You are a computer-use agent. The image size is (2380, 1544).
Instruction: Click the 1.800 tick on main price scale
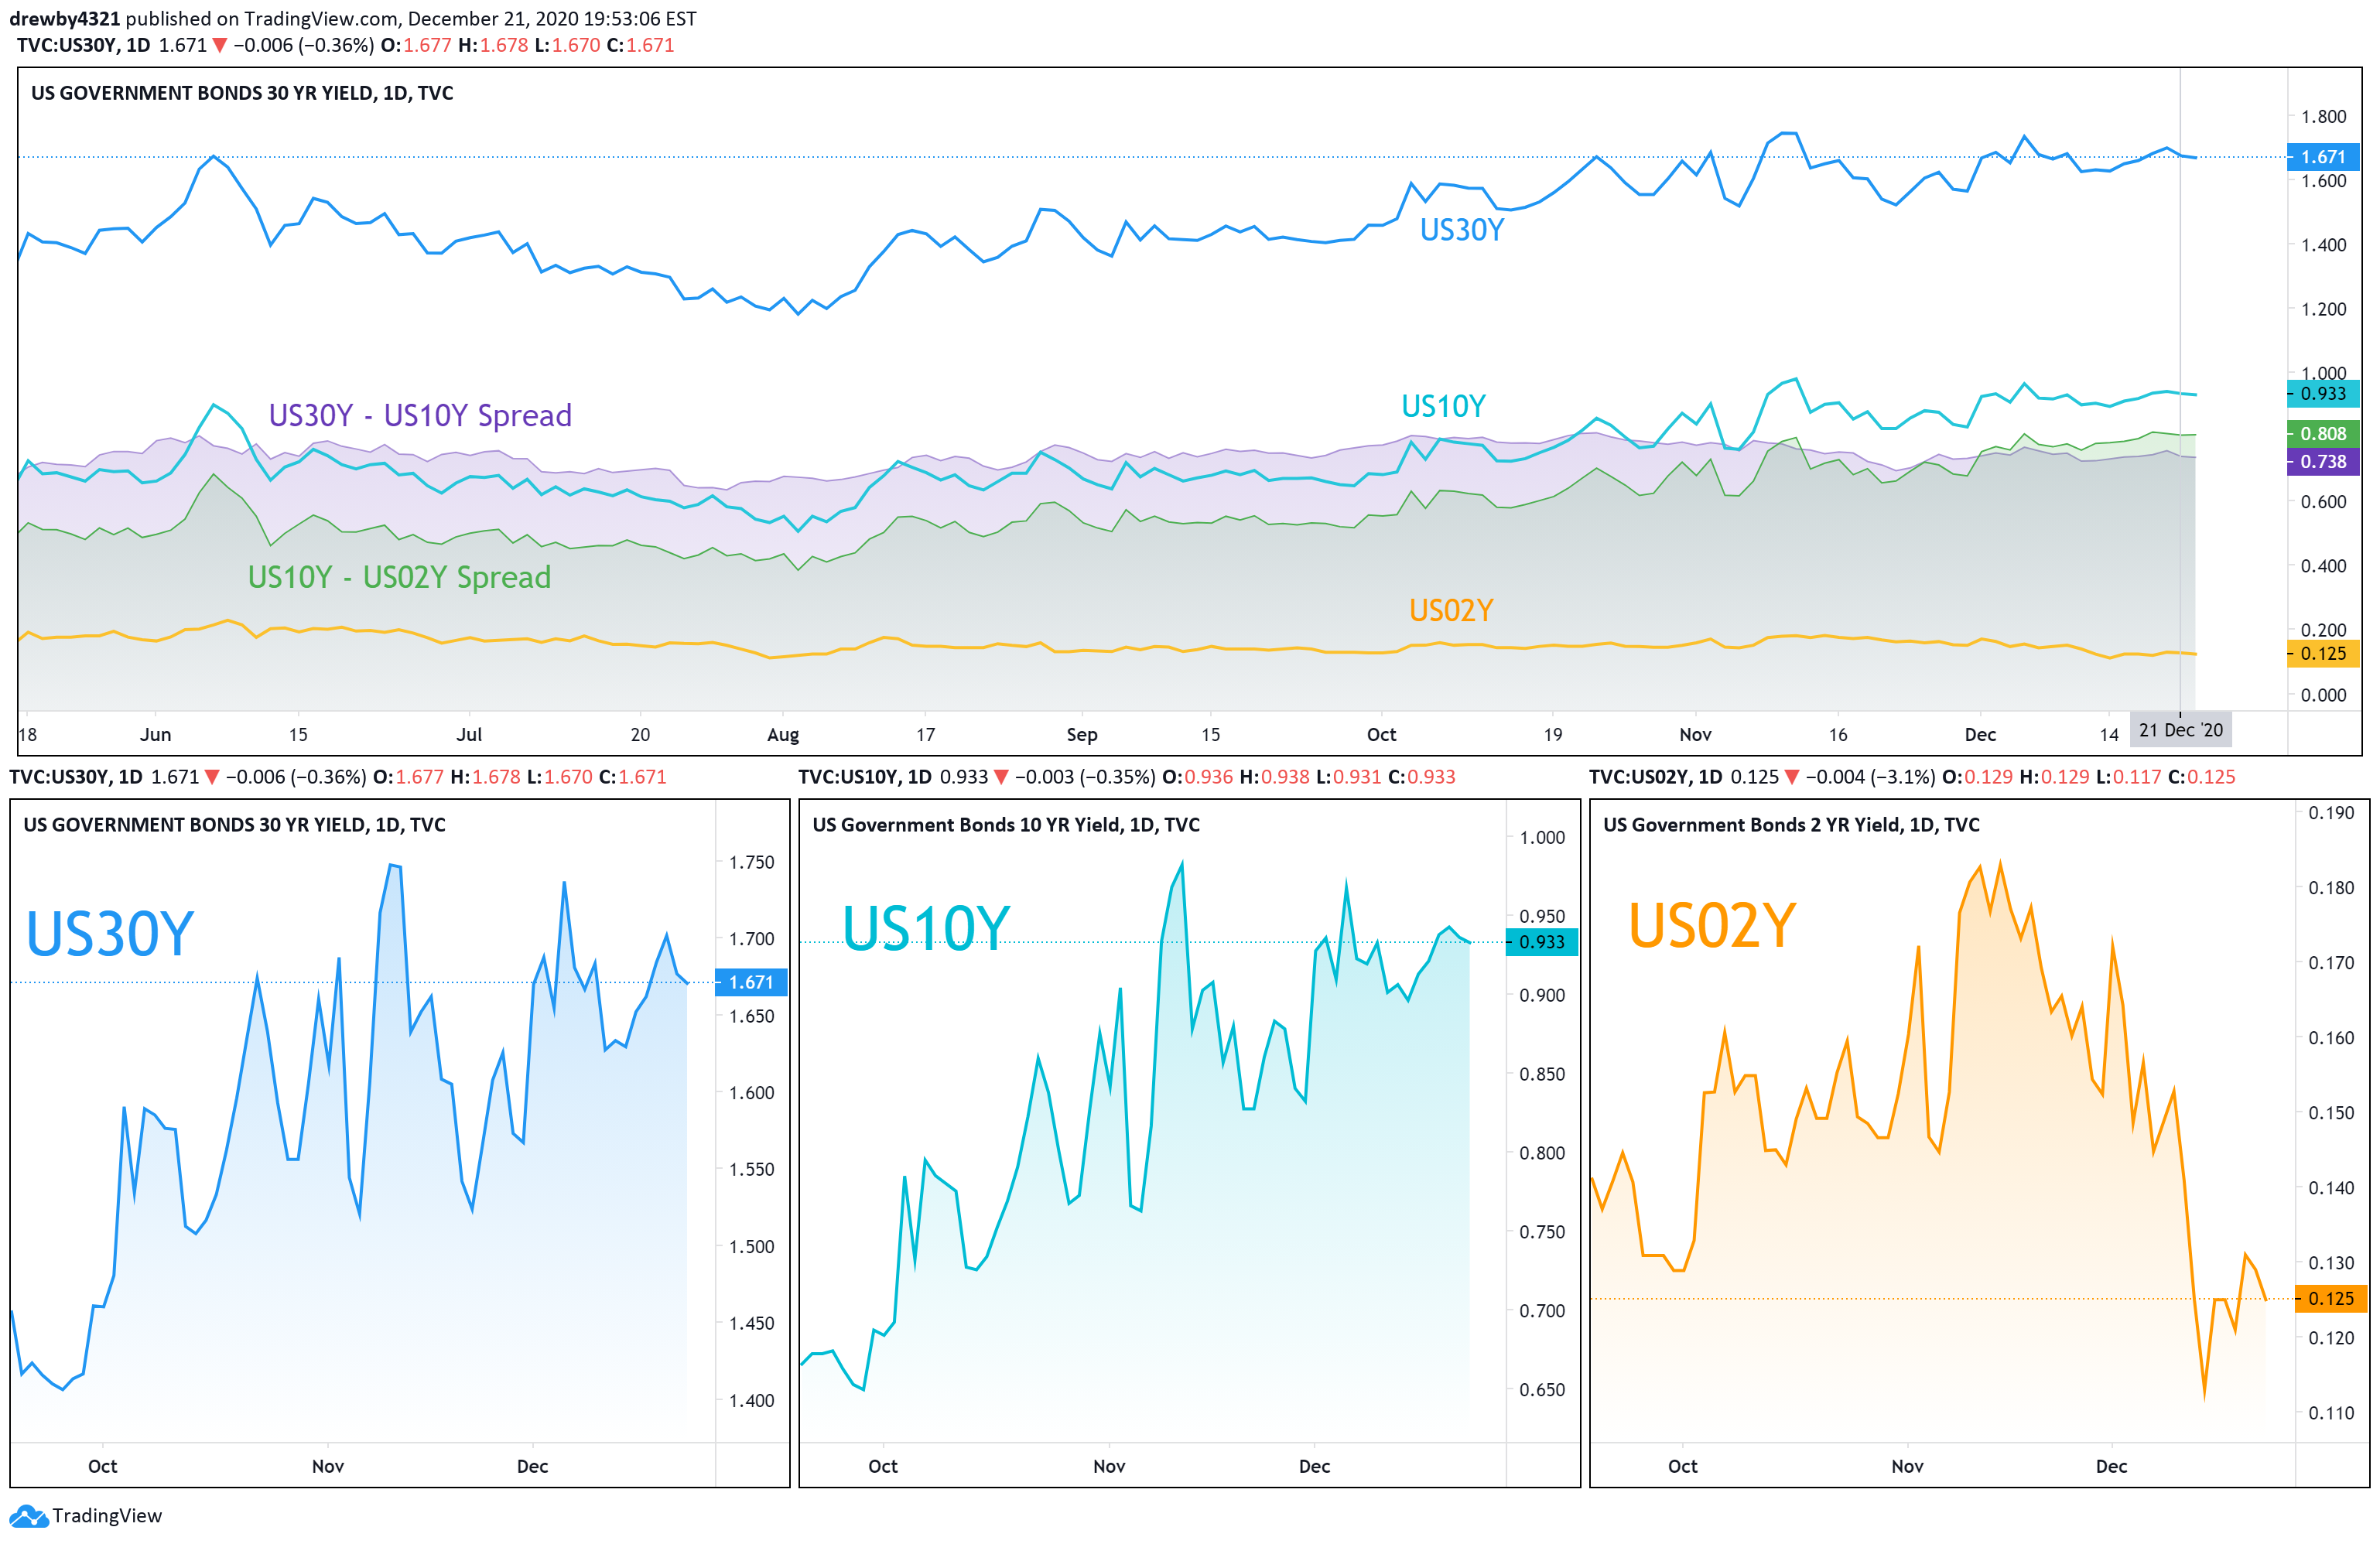tap(2323, 117)
